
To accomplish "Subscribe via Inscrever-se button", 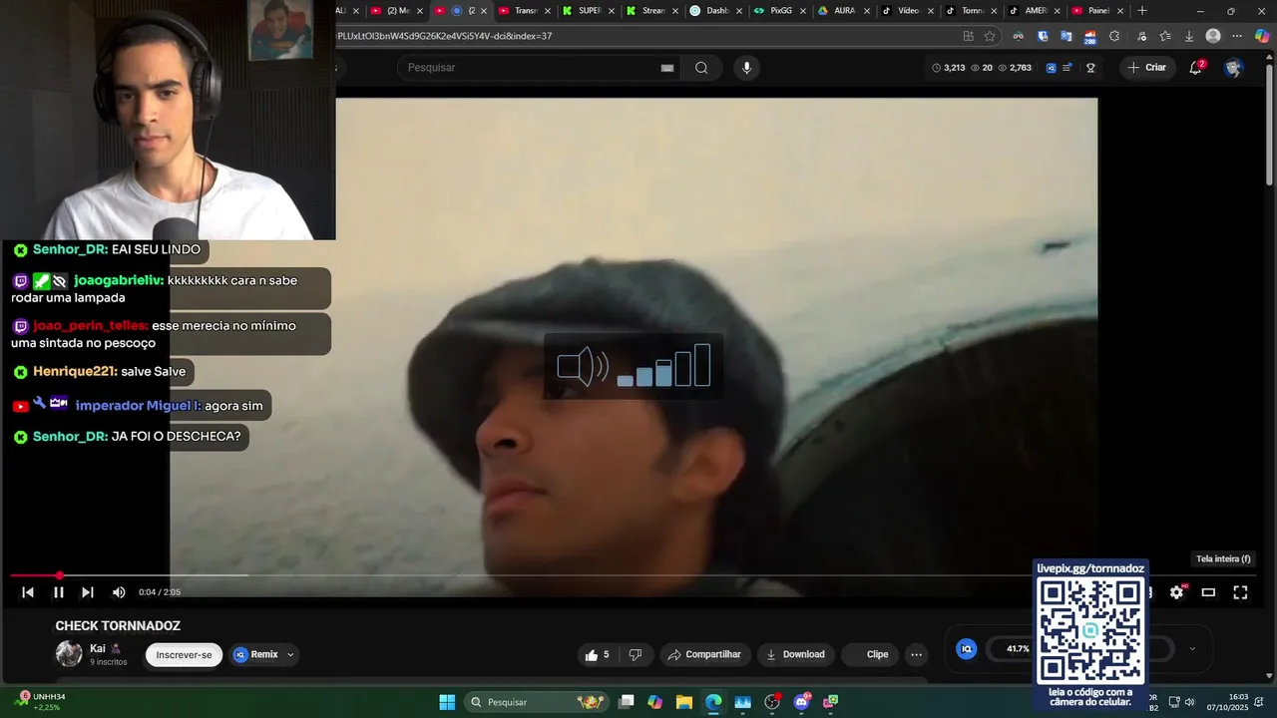I will (x=184, y=654).
